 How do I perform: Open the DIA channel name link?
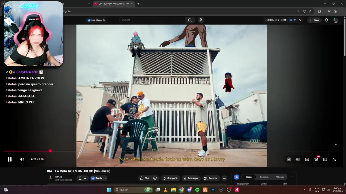click(x=57, y=177)
